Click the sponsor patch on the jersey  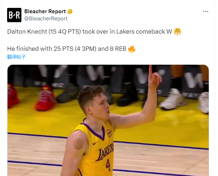pos(109,133)
